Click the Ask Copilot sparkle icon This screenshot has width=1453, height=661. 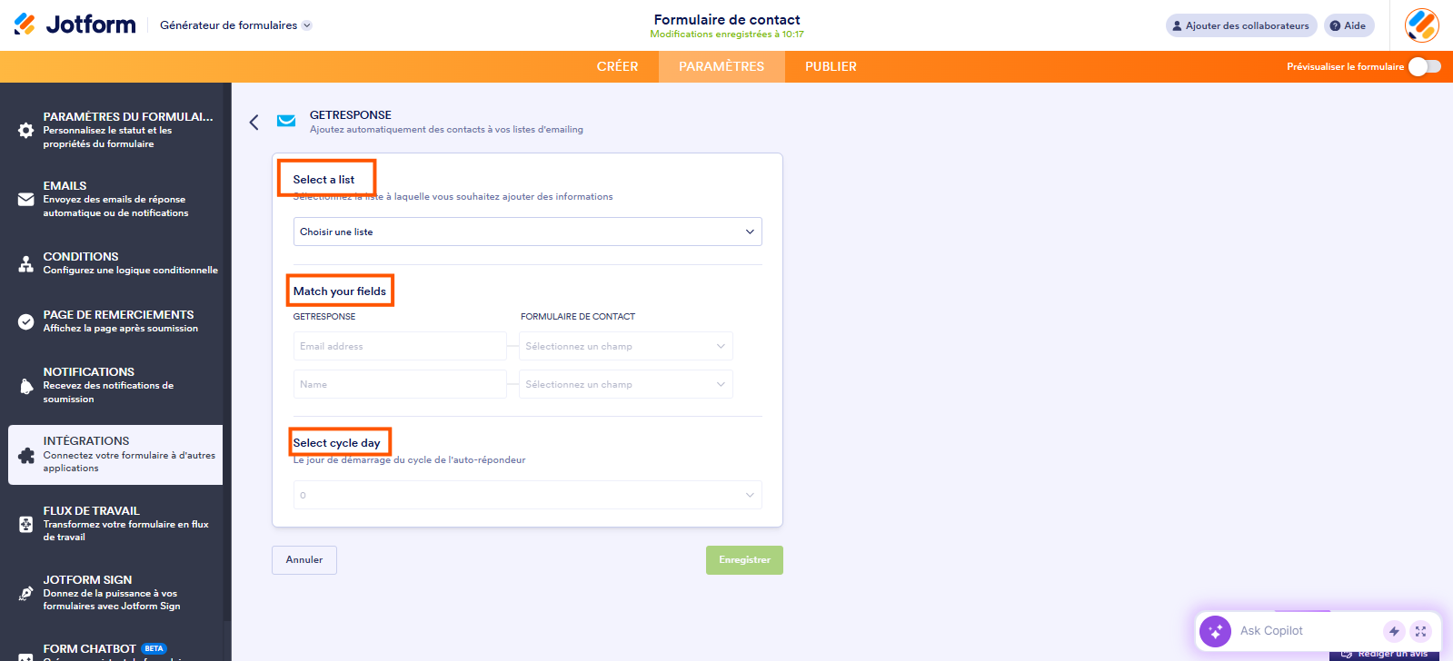point(1215,631)
